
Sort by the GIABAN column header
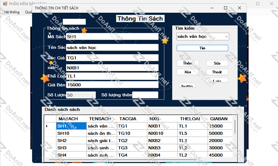pyautogui.click(x=220, y=119)
